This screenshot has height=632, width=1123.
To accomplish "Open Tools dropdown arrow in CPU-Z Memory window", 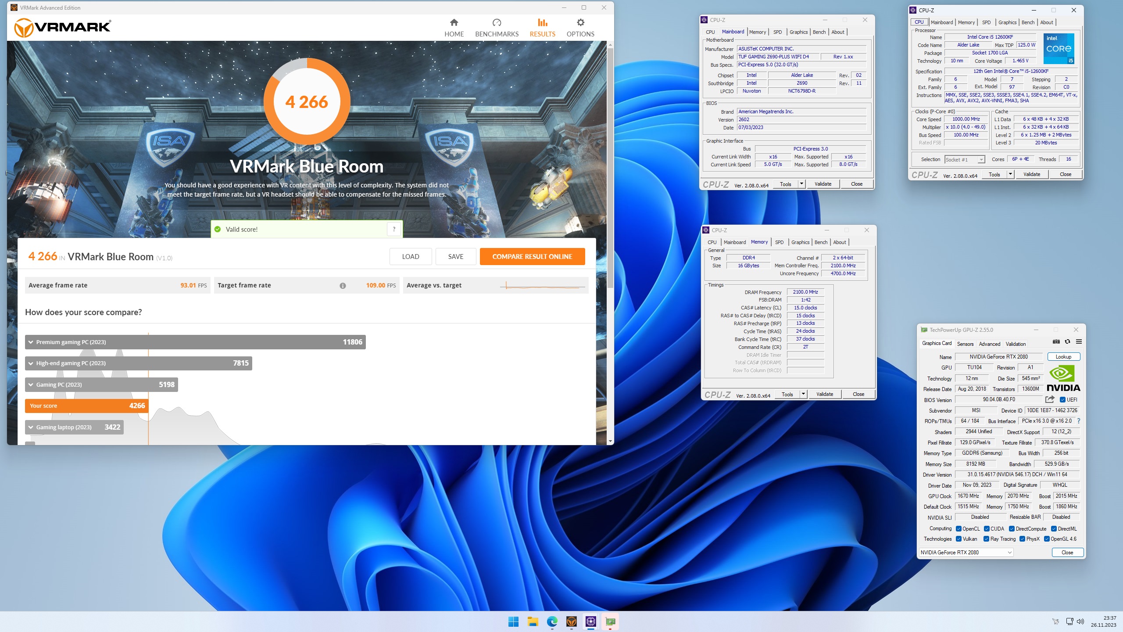I will point(803,394).
